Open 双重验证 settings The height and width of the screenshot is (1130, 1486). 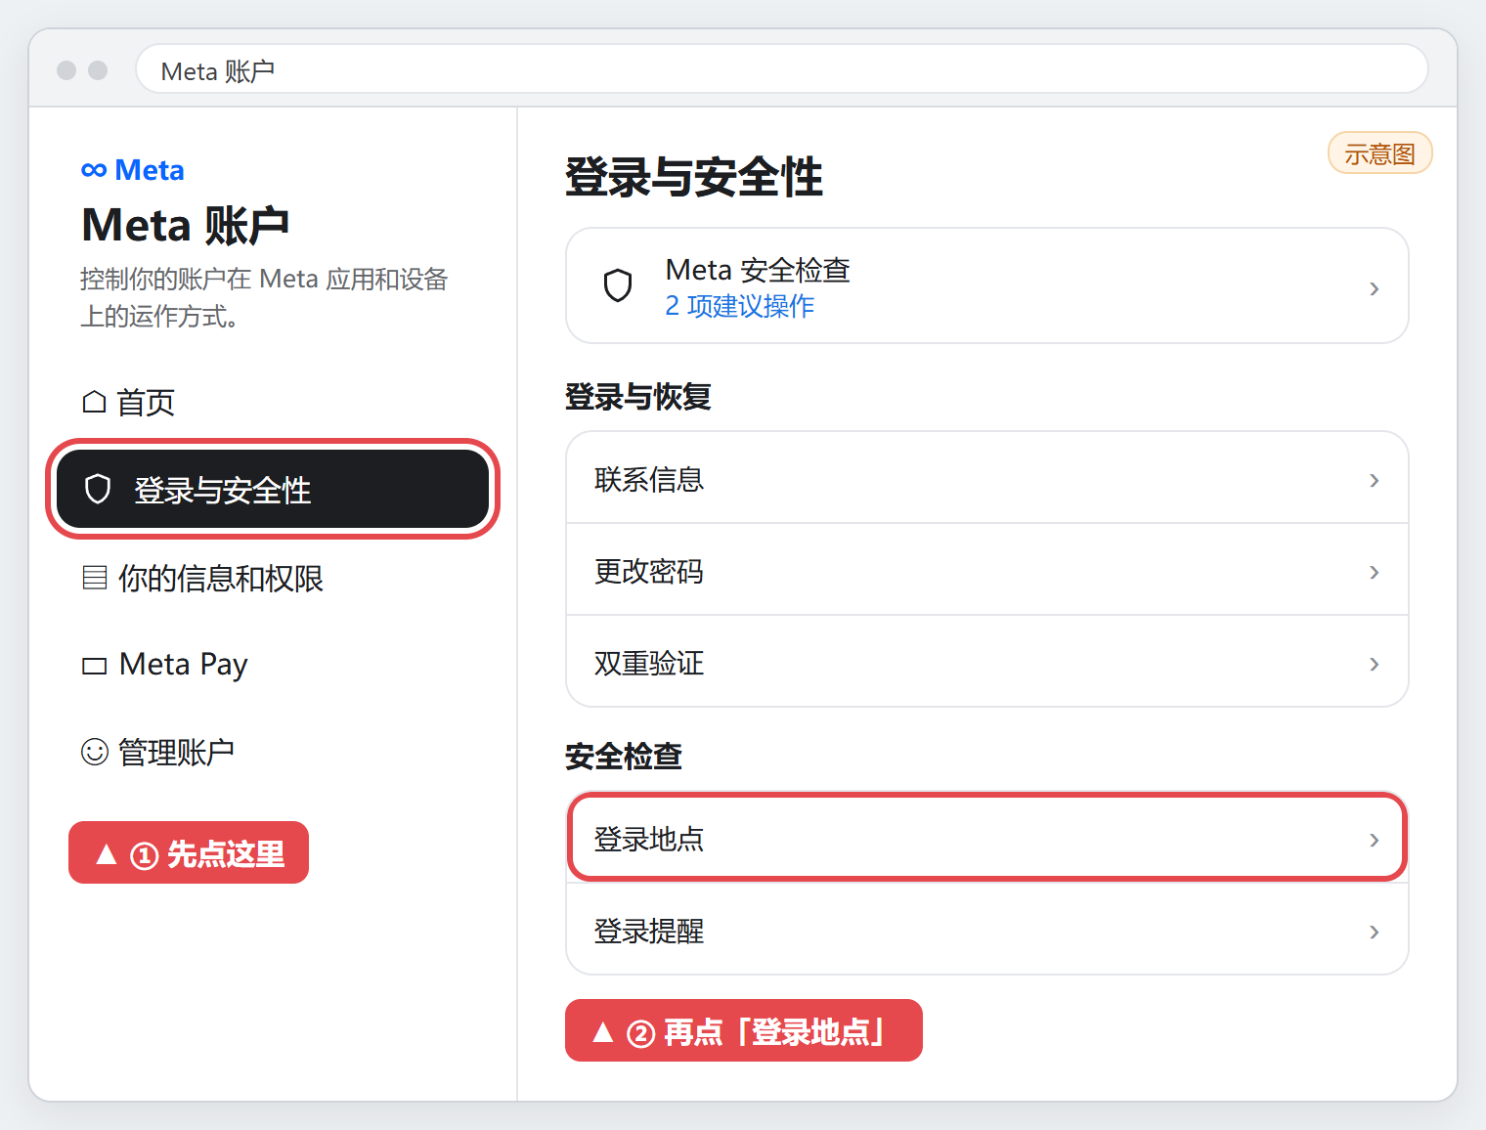click(987, 662)
